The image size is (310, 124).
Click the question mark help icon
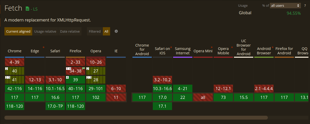[x=305, y=5]
